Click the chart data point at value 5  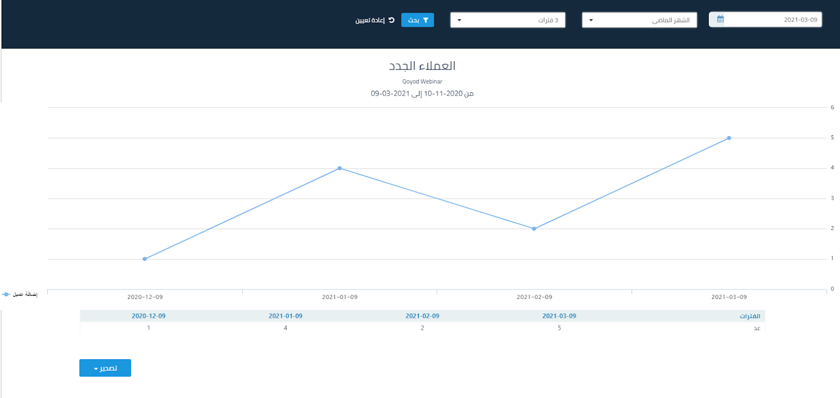[729, 138]
